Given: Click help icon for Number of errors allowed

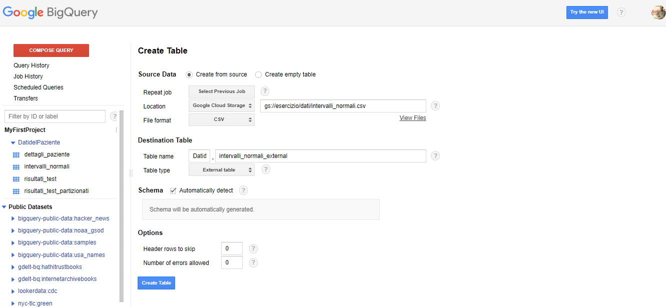Looking at the screenshot, I should click(x=253, y=262).
